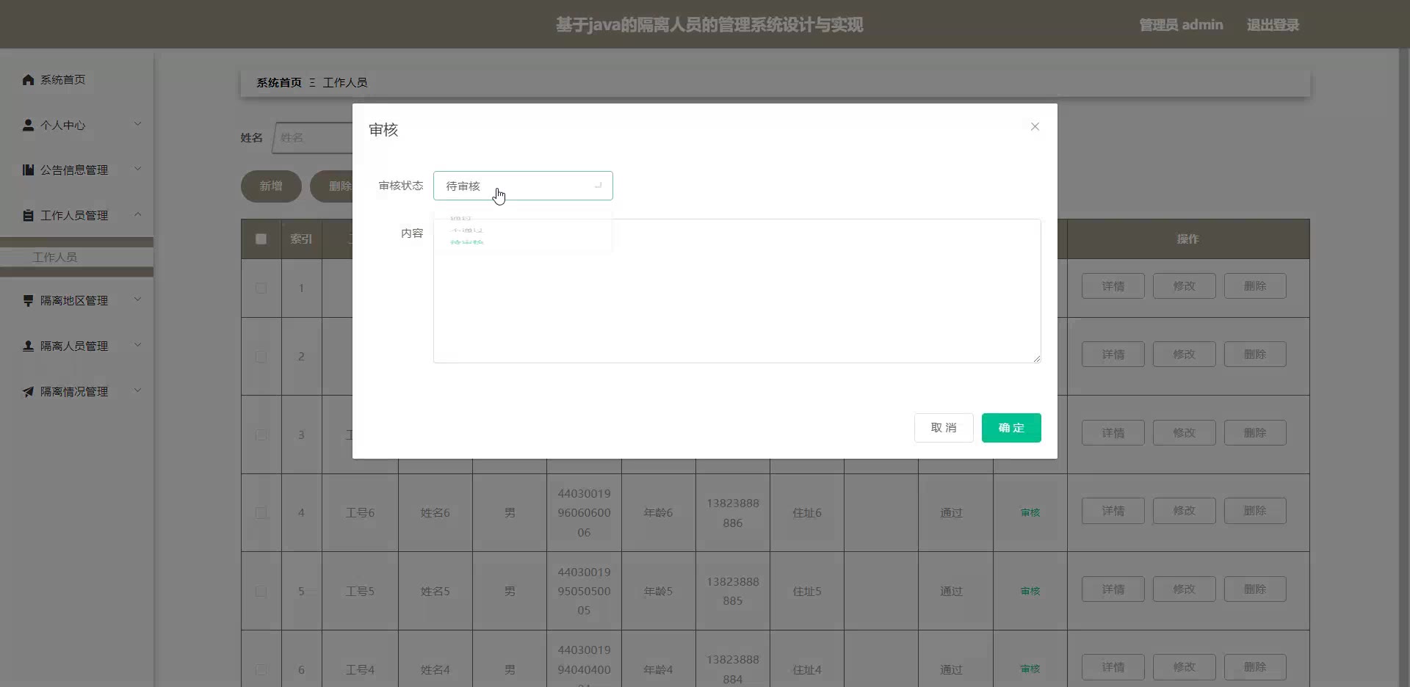Open 详情 for table row 3
The height and width of the screenshot is (687, 1410).
click(x=1113, y=432)
